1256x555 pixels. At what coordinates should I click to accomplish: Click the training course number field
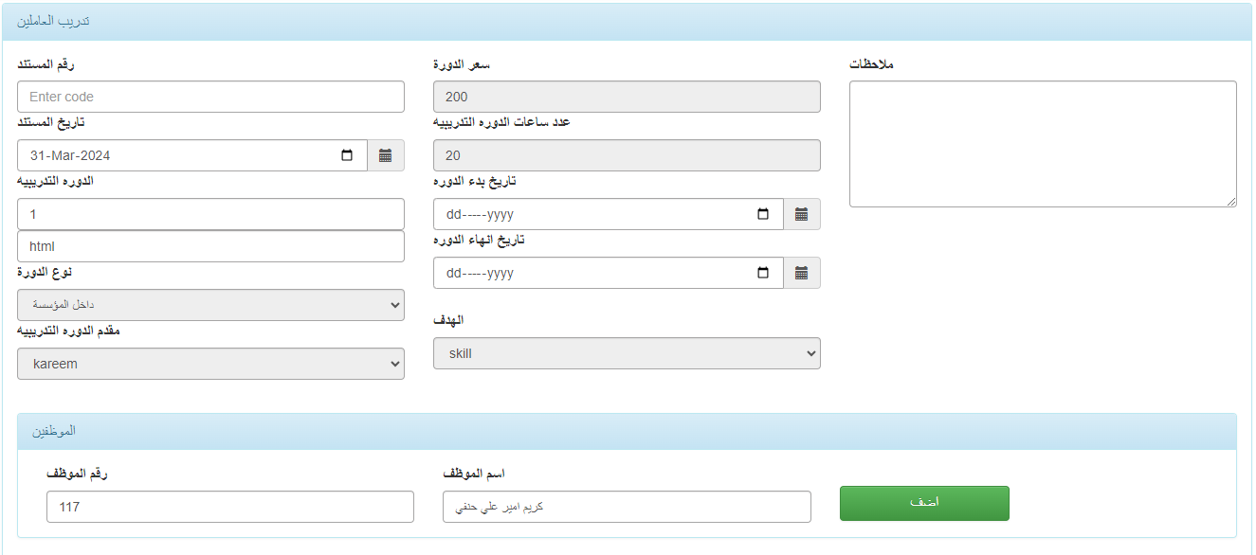[x=210, y=214]
